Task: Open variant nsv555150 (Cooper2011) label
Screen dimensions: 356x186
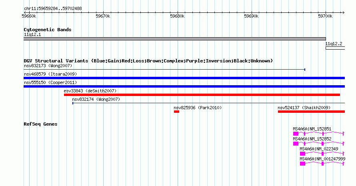Action: [x=50, y=82]
